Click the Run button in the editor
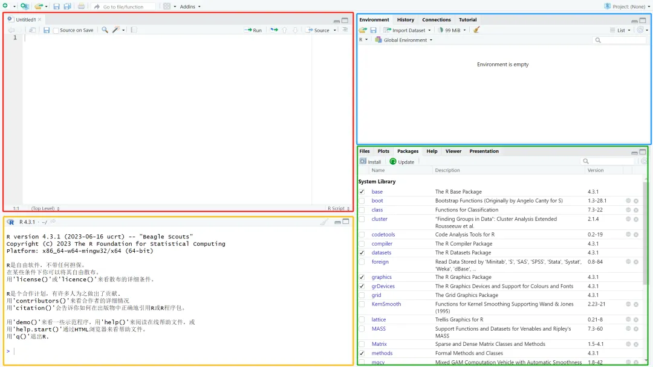This screenshot has width=653, height=367. pyautogui.click(x=253, y=30)
